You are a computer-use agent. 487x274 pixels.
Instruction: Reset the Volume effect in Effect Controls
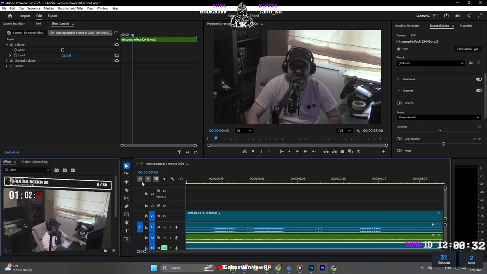116,45
